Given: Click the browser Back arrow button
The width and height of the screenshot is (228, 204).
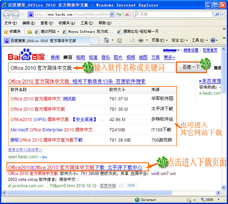Looking at the screenshot, I should pos(7,14).
